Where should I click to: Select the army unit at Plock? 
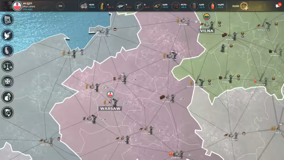tap(97, 87)
